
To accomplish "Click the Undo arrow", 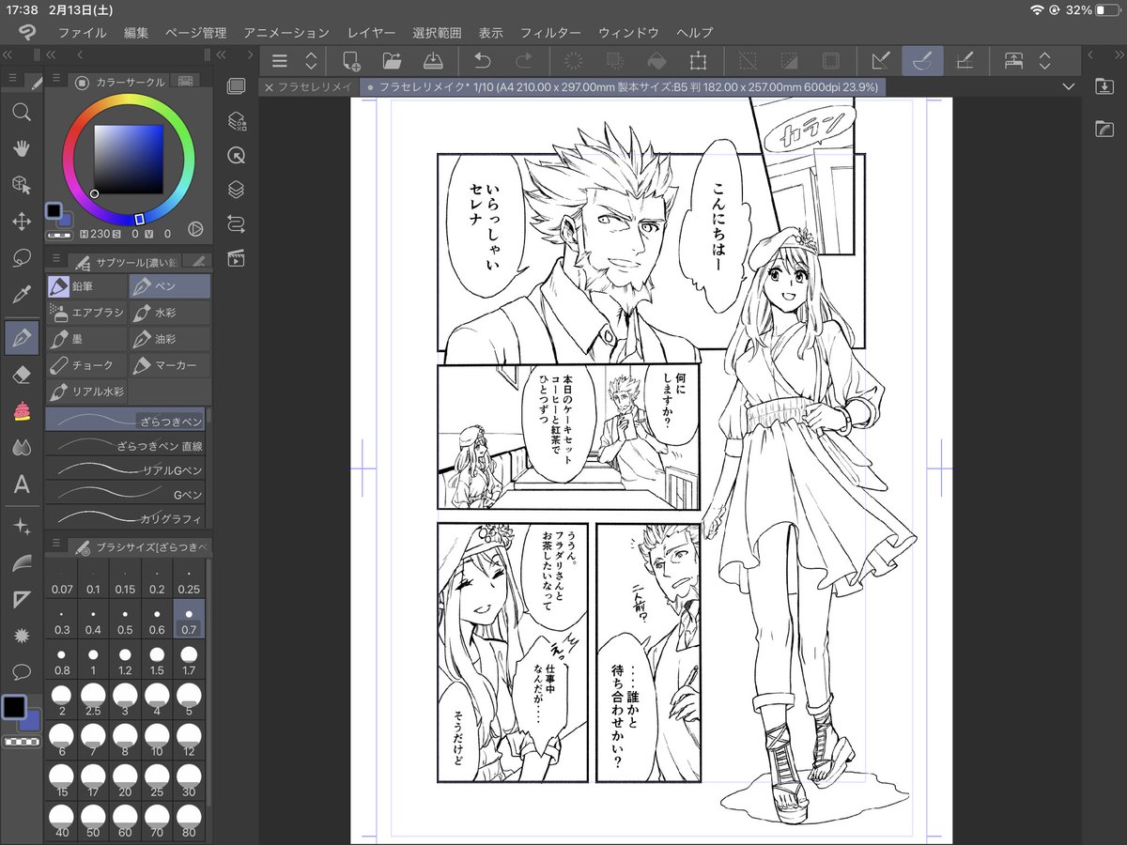I will [483, 61].
